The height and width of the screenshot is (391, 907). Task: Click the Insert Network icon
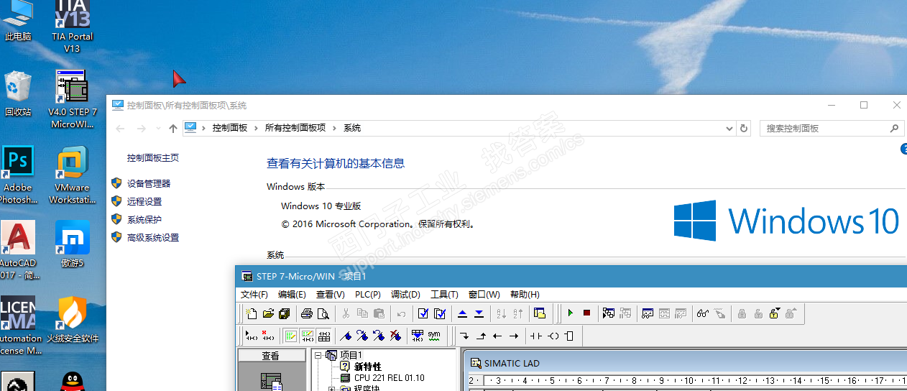(x=252, y=336)
